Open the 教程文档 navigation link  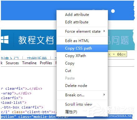(36, 40)
